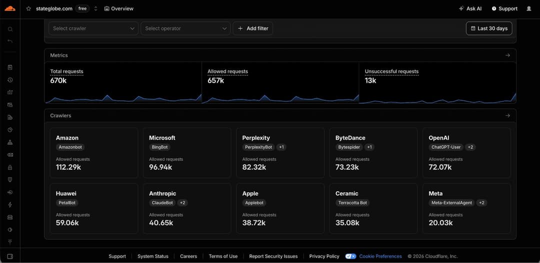Collapse the sidebar with the panel icon
This screenshot has height=263, width=540.
pyautogui.click(x=10, y=257)
